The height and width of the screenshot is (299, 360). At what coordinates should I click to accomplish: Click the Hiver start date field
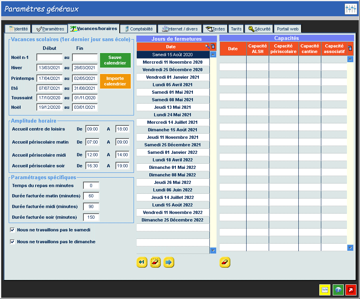pyautogui.click(x=49, y=68)
